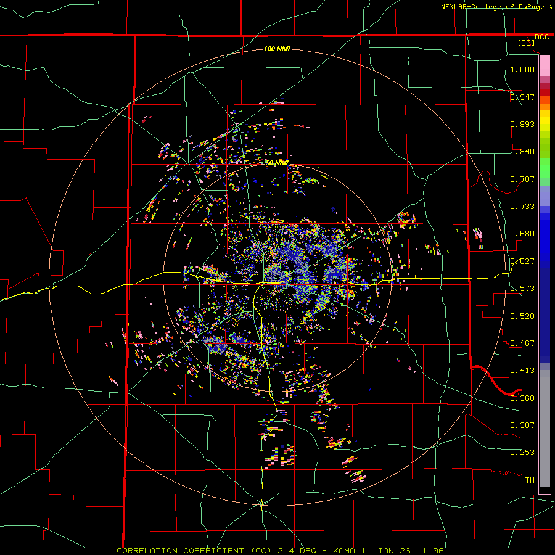This screenshot has width=555, height=555.
Task: Select the 0.467 legend value
Action: click(x=522, y=343)
